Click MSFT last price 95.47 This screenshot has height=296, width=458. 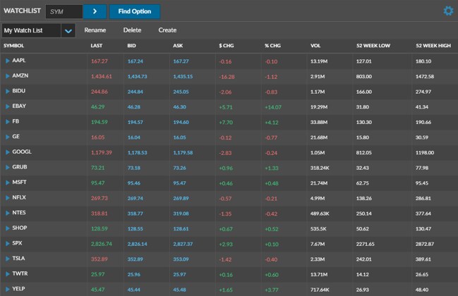click(97, 183)
